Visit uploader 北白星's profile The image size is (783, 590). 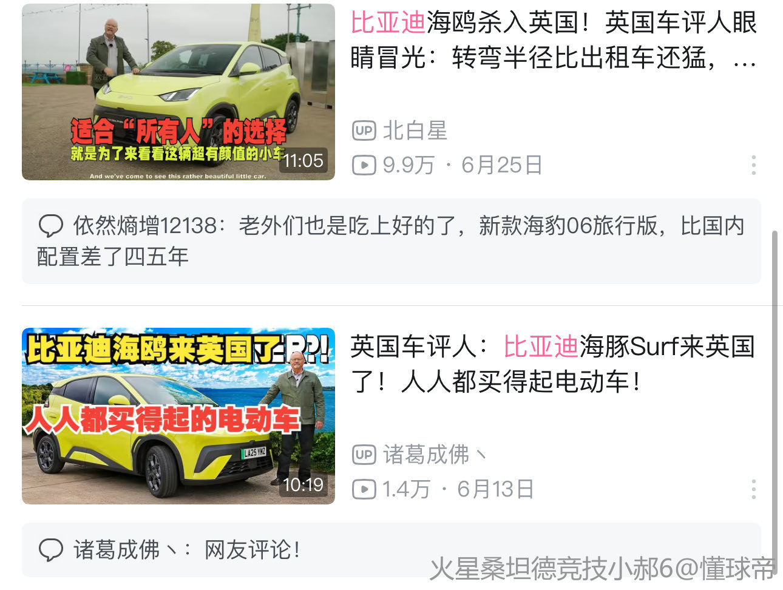(415, 131)
